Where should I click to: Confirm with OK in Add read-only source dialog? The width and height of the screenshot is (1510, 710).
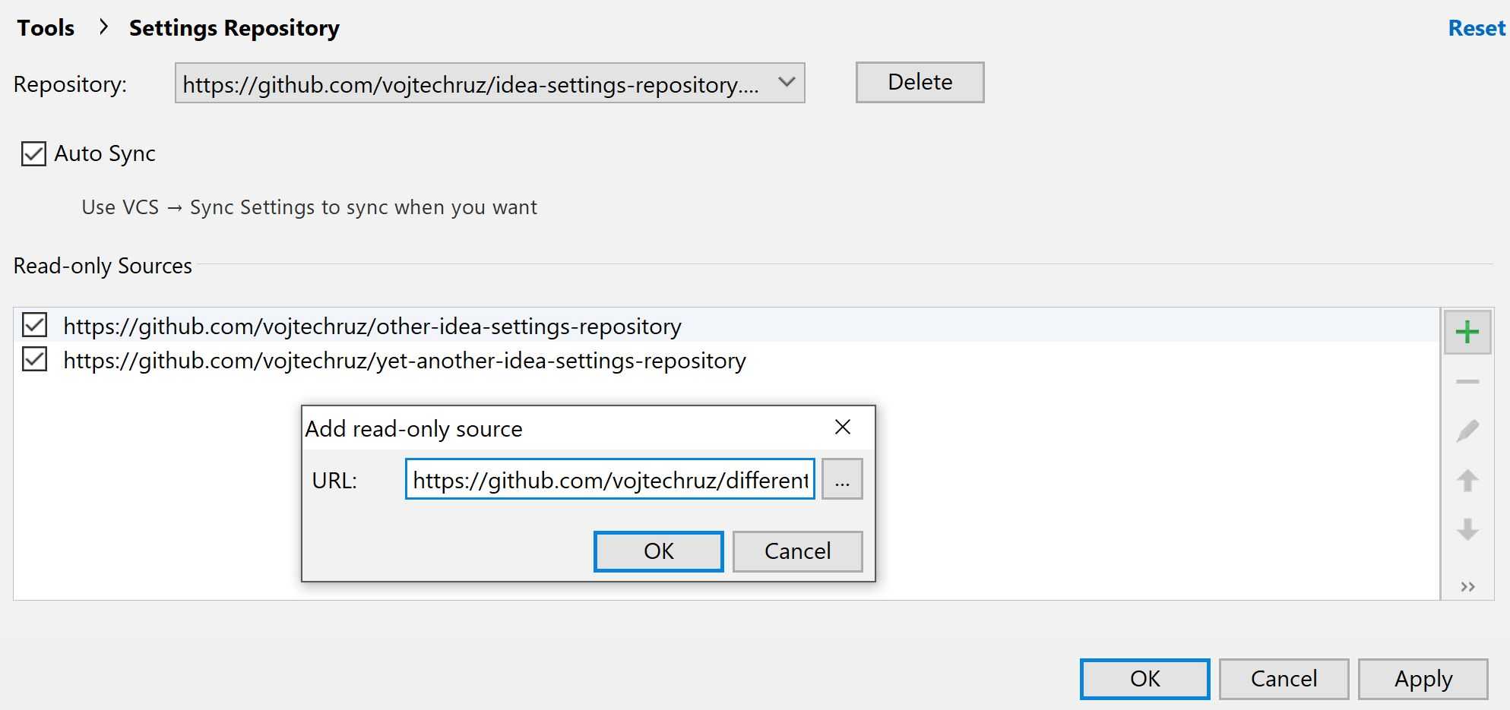(658, 551)
